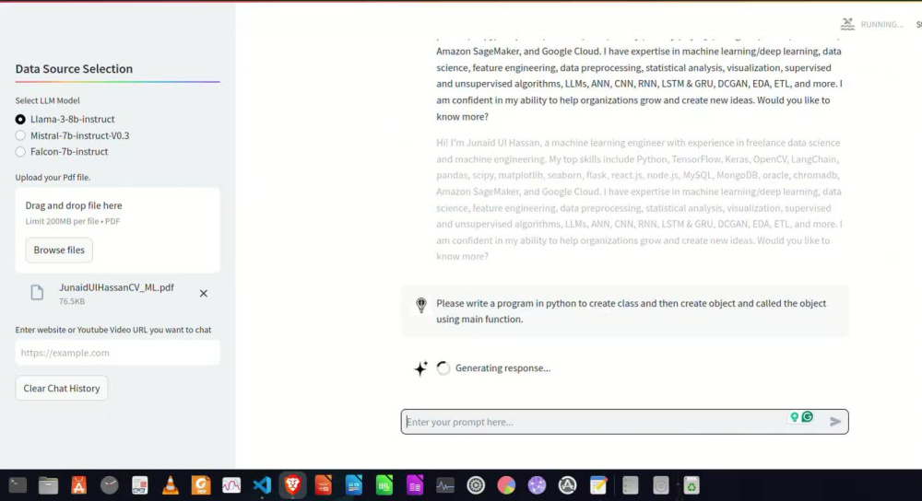The image size is (922, 501).
Task: Open the Terminal from the dock
Action: [x=18, y=485]
